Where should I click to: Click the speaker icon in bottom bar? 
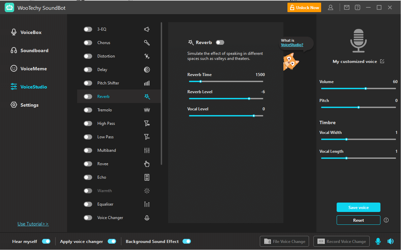click(391, 241)
